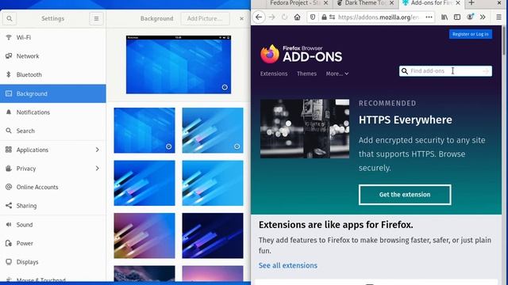
Task: Submit add-on search arrow
Action: pyautogui.click(x=486, y=71)
